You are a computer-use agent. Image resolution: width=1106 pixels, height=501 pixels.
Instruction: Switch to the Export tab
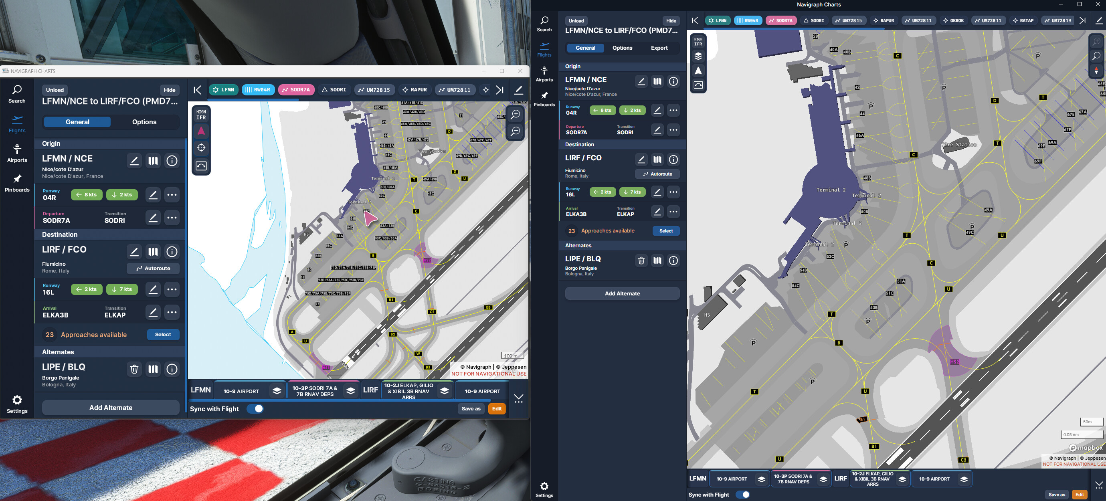(659, 48)
